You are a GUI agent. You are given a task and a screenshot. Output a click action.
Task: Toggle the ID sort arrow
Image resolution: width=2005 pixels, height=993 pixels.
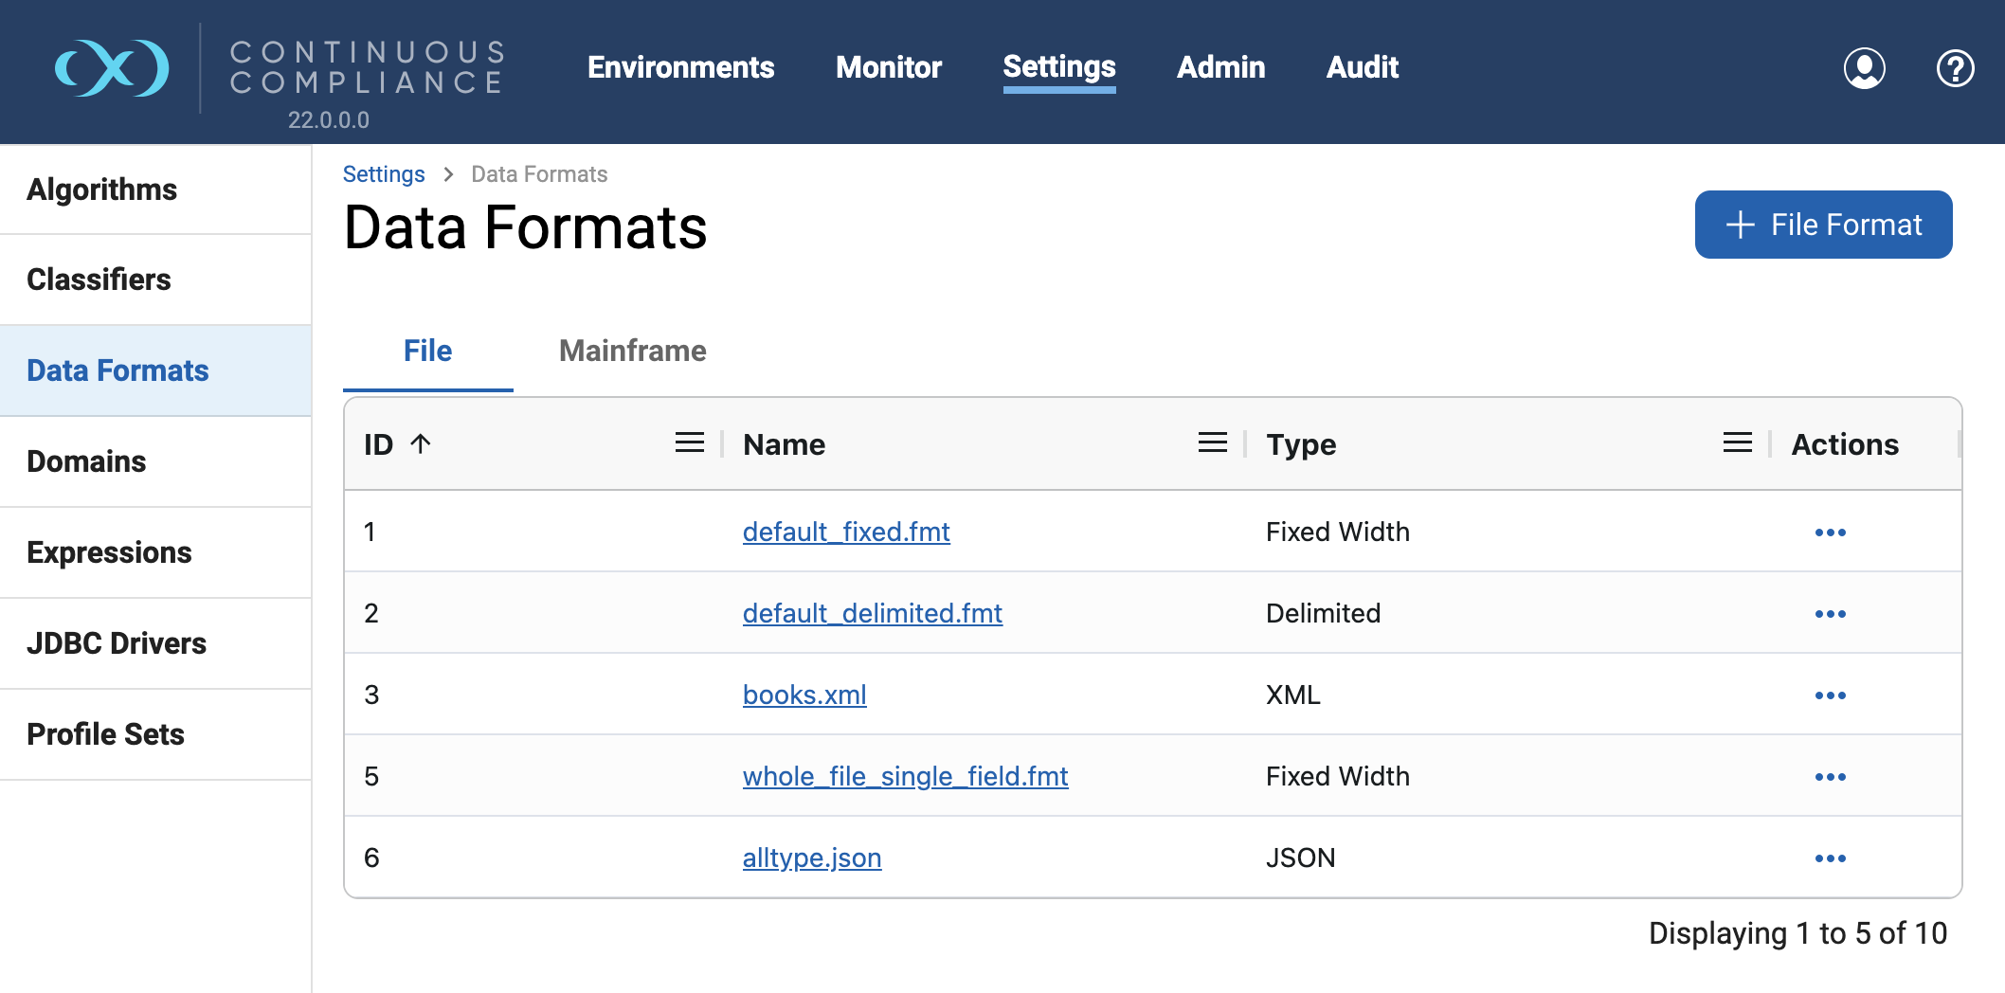(421, 443)
